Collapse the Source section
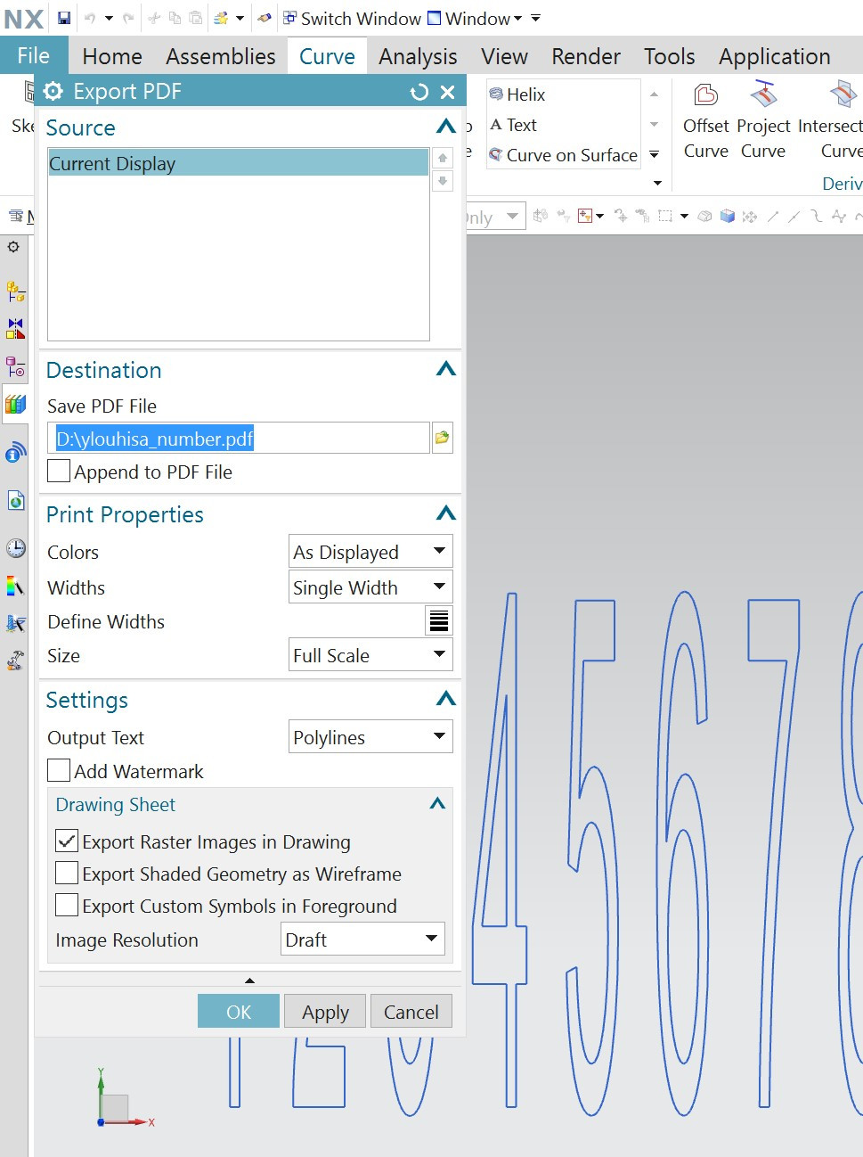This screenshot has width=863, height=1157. coord(446,127)
